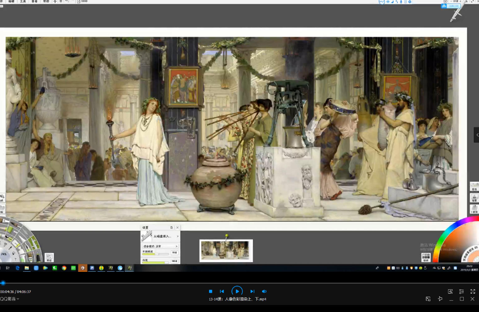Open the 查看 (View) menu
Image resolution: width=479 pixels, height=312 pixels.
pyautogui.click(x=35, y=1)
